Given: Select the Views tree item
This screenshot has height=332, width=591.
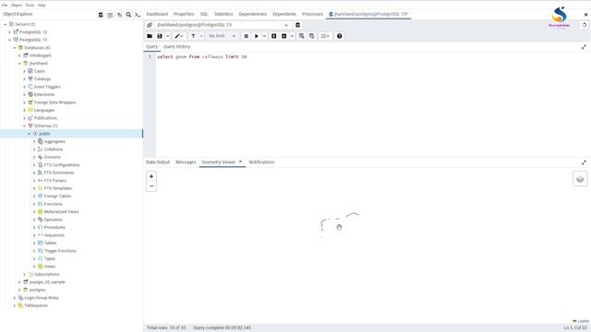Looking at the screenshot, I should tap(50, 267).
